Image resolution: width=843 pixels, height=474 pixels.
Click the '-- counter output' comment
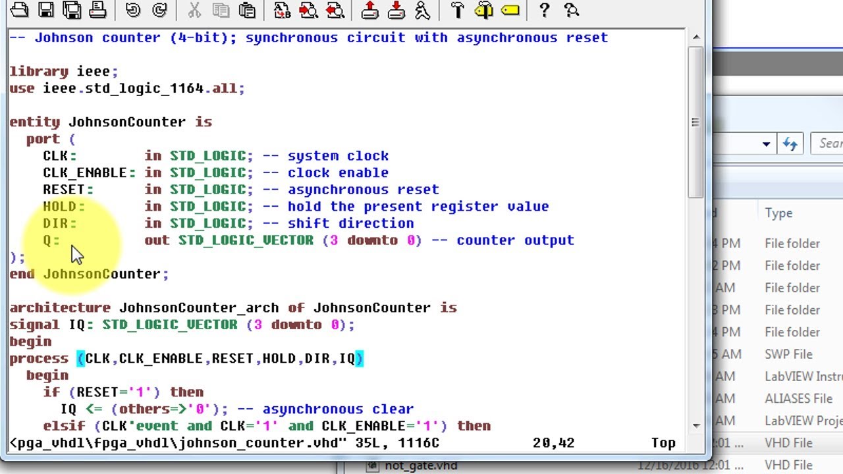[503, 240]
